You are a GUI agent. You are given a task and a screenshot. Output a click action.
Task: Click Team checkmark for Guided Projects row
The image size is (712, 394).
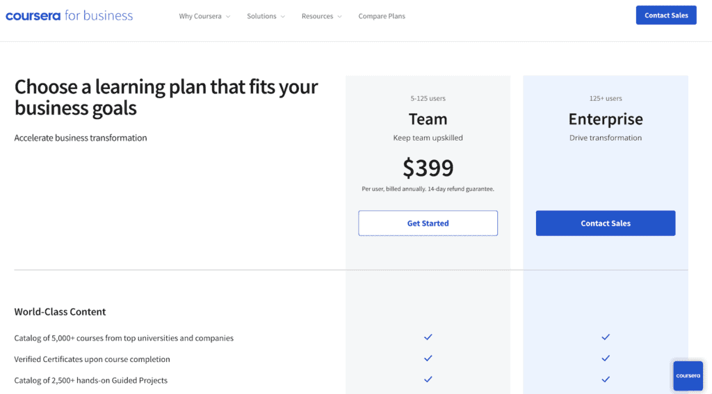pyautogui.click(x=428, y=379)
